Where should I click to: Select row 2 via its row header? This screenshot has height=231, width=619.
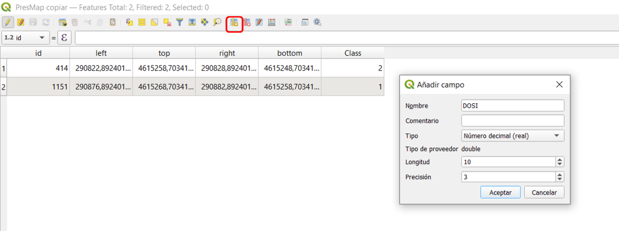click(x=4, y=86)
